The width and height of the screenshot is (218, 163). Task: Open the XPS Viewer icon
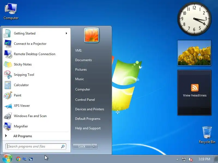[8, 106]
